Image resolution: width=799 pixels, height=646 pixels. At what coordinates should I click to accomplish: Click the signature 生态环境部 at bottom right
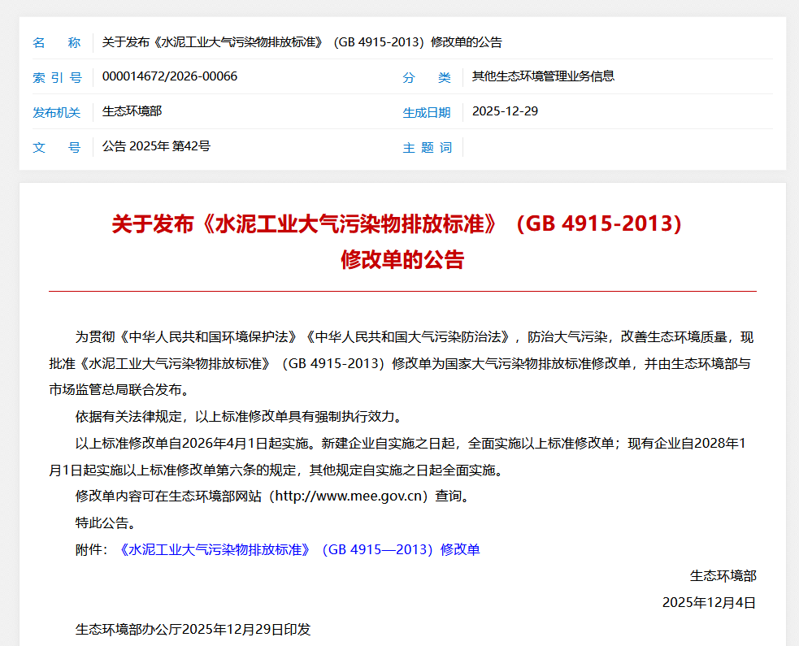(723, 576)
